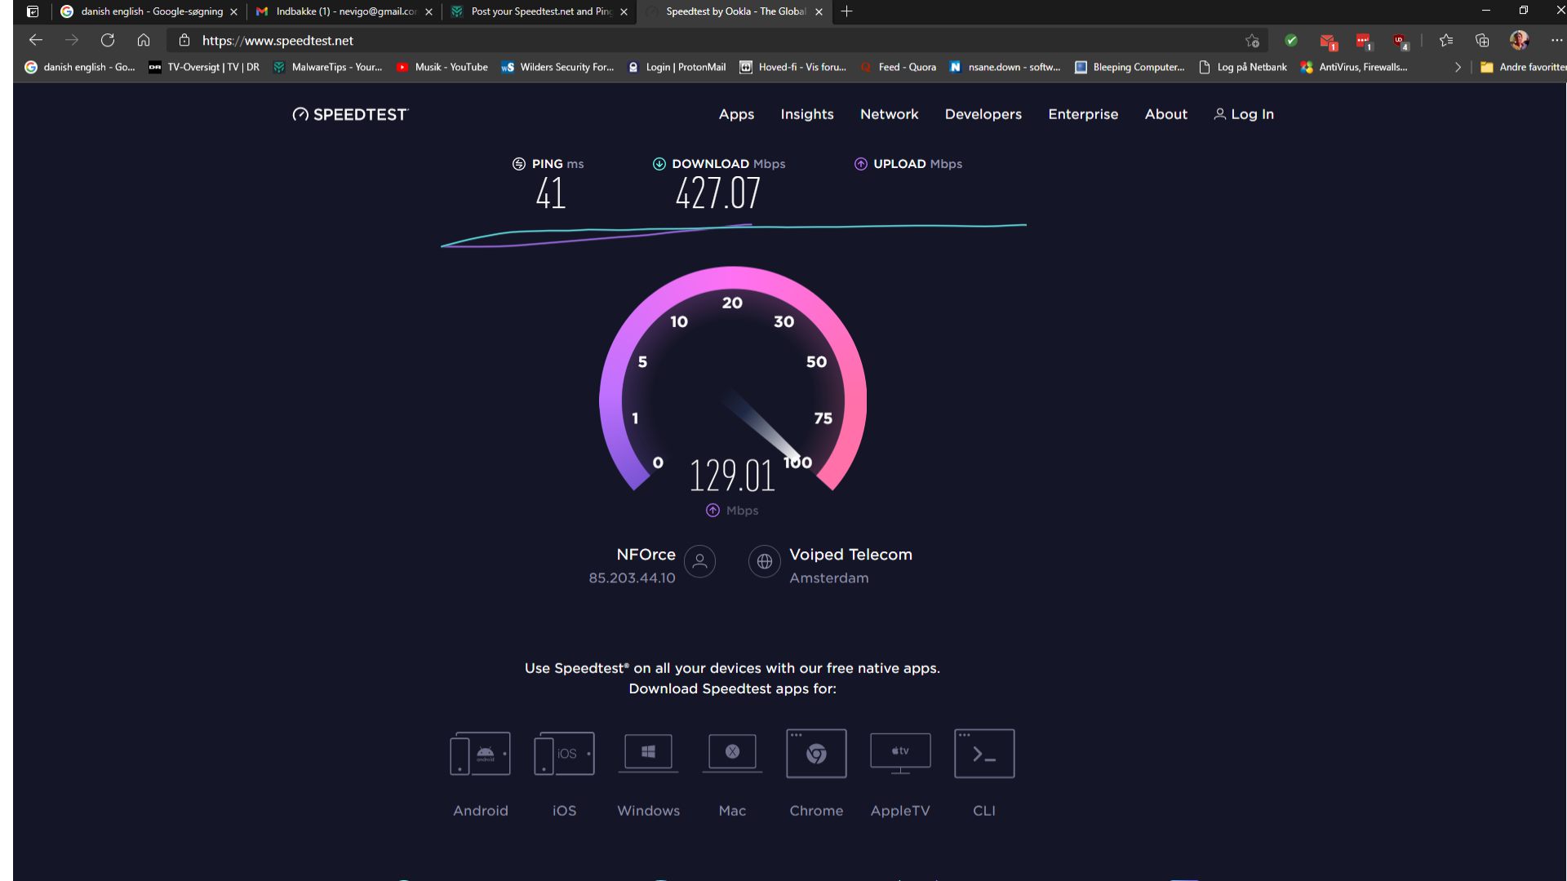This screenshot has height=881, width=1567.
Task: Open the Insights navigation menu
Action: tap(806, 114)
